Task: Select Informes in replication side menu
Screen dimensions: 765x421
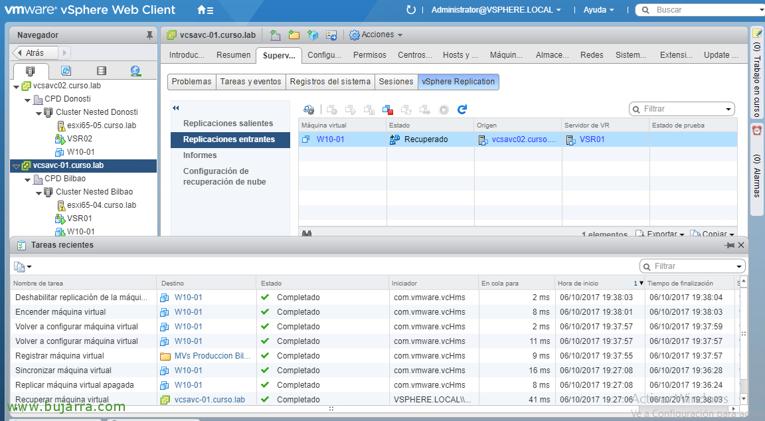Action: (x=200, y=155)
